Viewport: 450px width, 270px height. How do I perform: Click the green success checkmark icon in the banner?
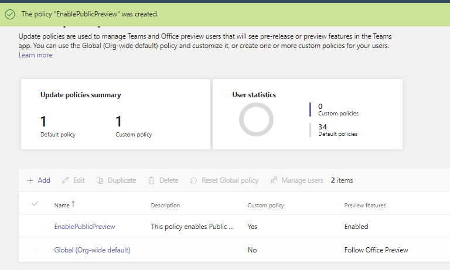click(x=9, y=13)
